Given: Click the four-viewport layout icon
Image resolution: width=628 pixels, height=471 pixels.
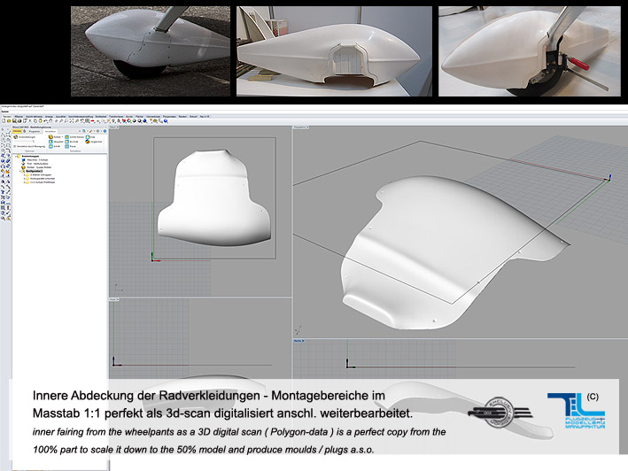Looking at the screenshot, I should coord(87,121).
